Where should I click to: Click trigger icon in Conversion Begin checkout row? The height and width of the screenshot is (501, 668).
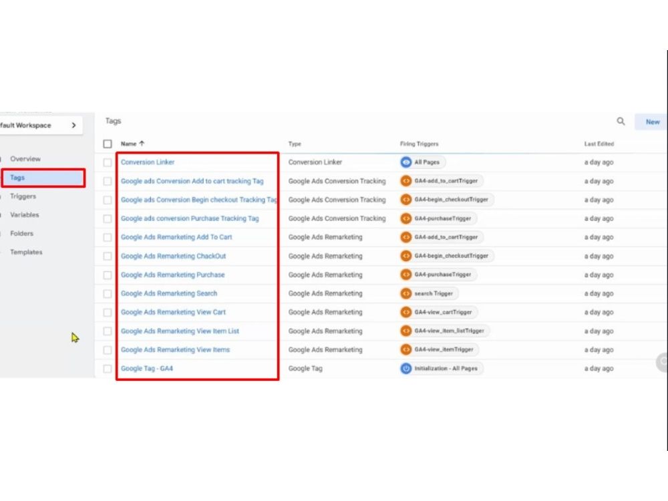click(406, 200)
